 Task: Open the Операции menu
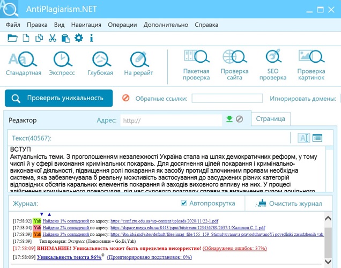(122, 25)
